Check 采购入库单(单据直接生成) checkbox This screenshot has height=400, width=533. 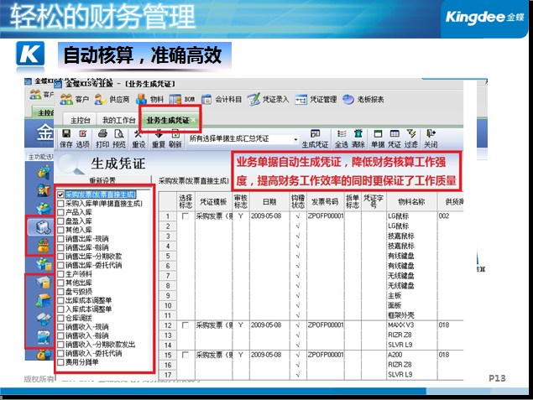coord(60,204)
